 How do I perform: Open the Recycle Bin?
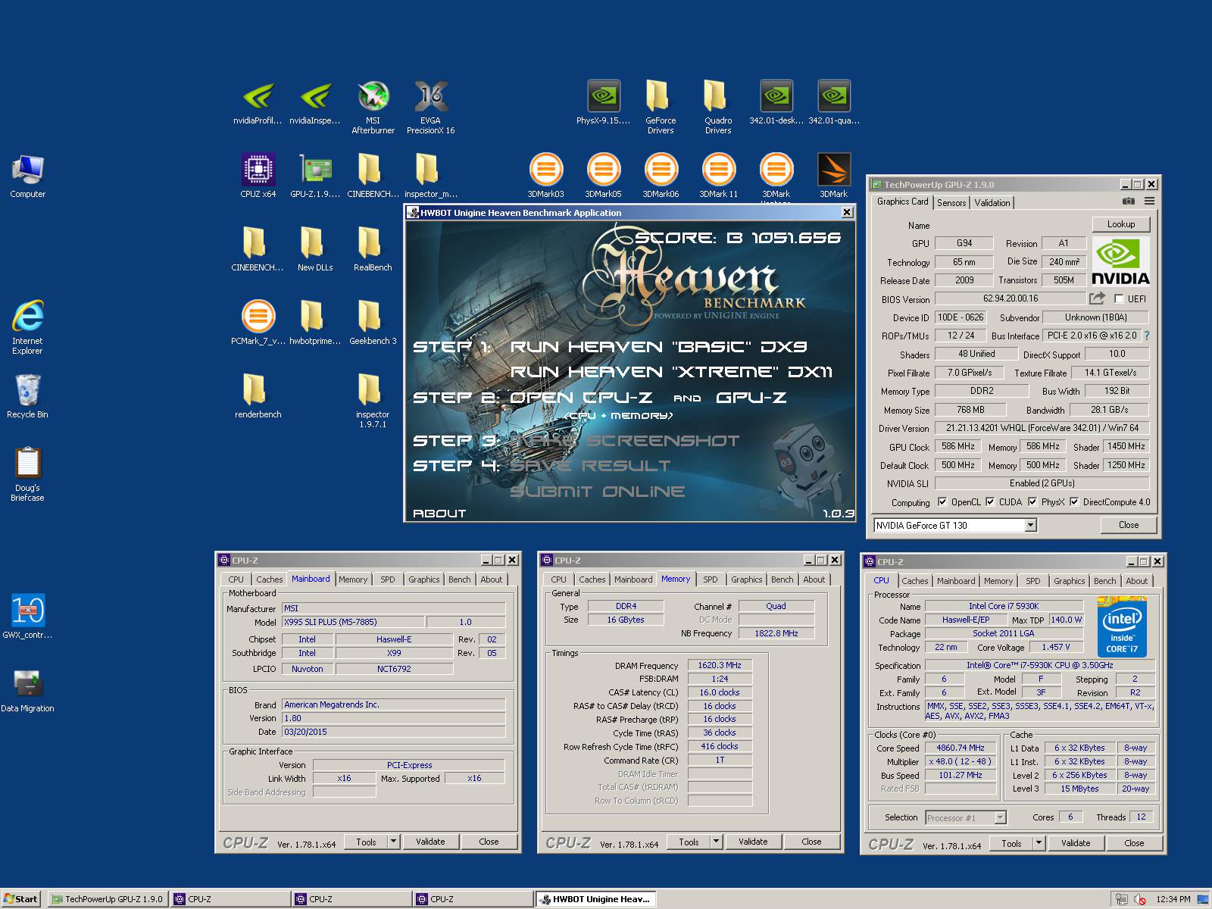pos(27,396)
